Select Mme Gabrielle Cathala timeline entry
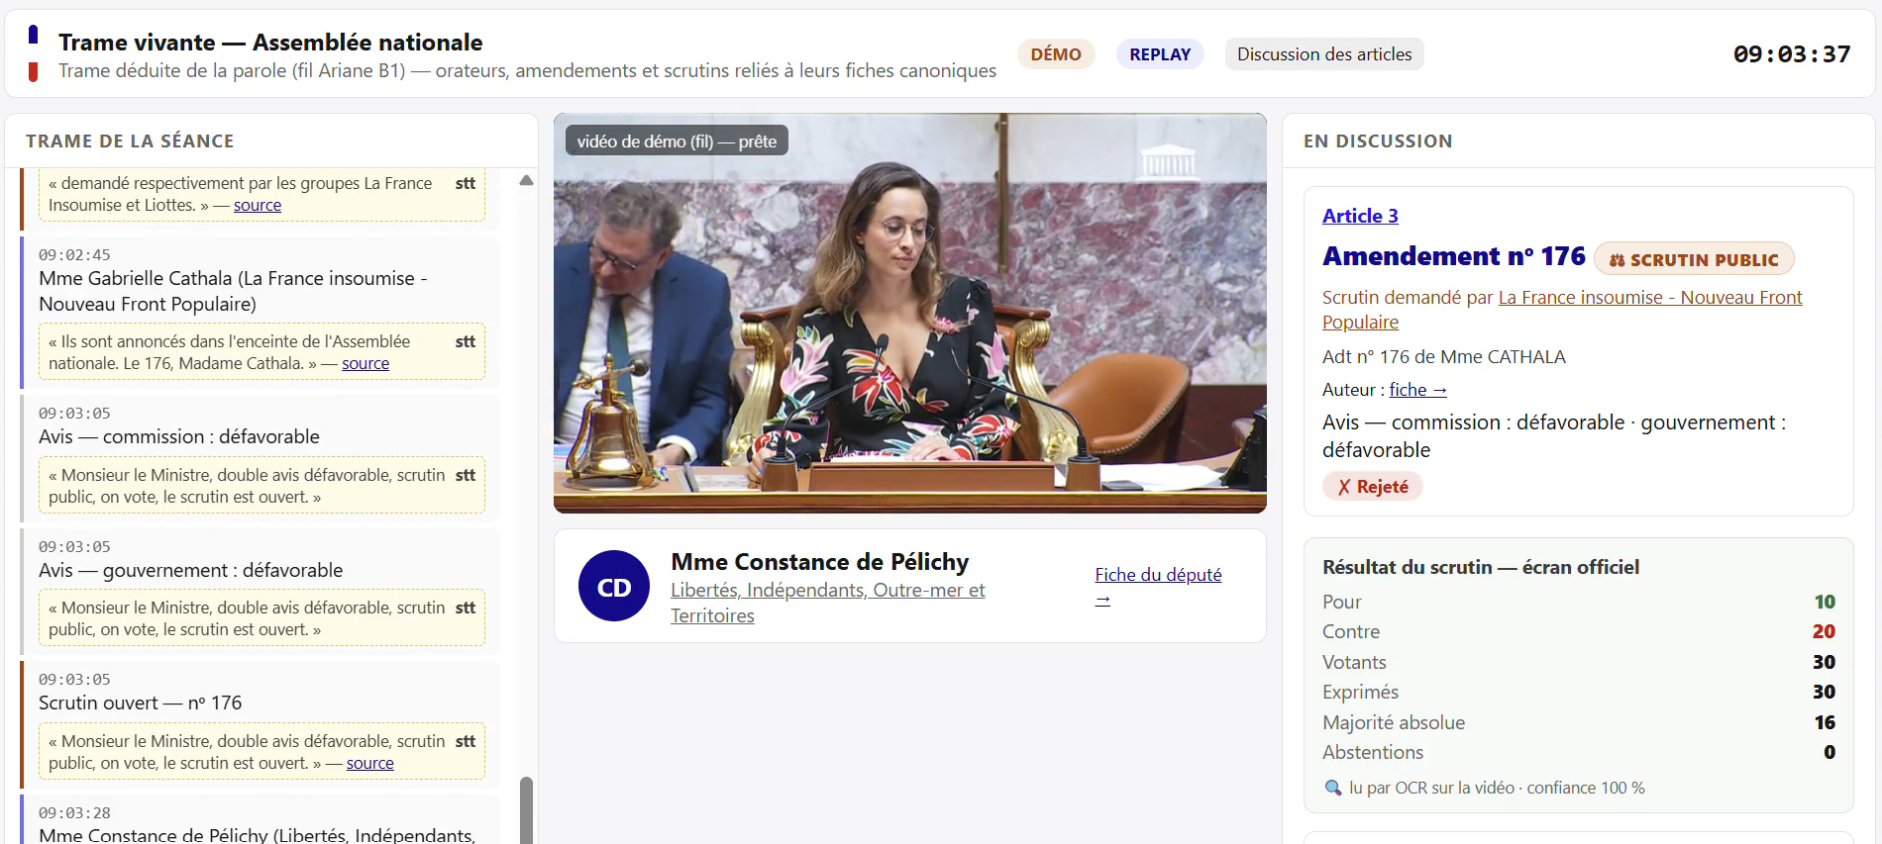This screenshot has width=1882, height=844. coord(261,313)
